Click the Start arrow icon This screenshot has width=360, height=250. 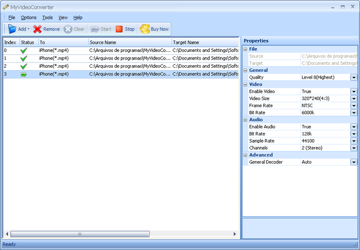(x=95, y=29)
